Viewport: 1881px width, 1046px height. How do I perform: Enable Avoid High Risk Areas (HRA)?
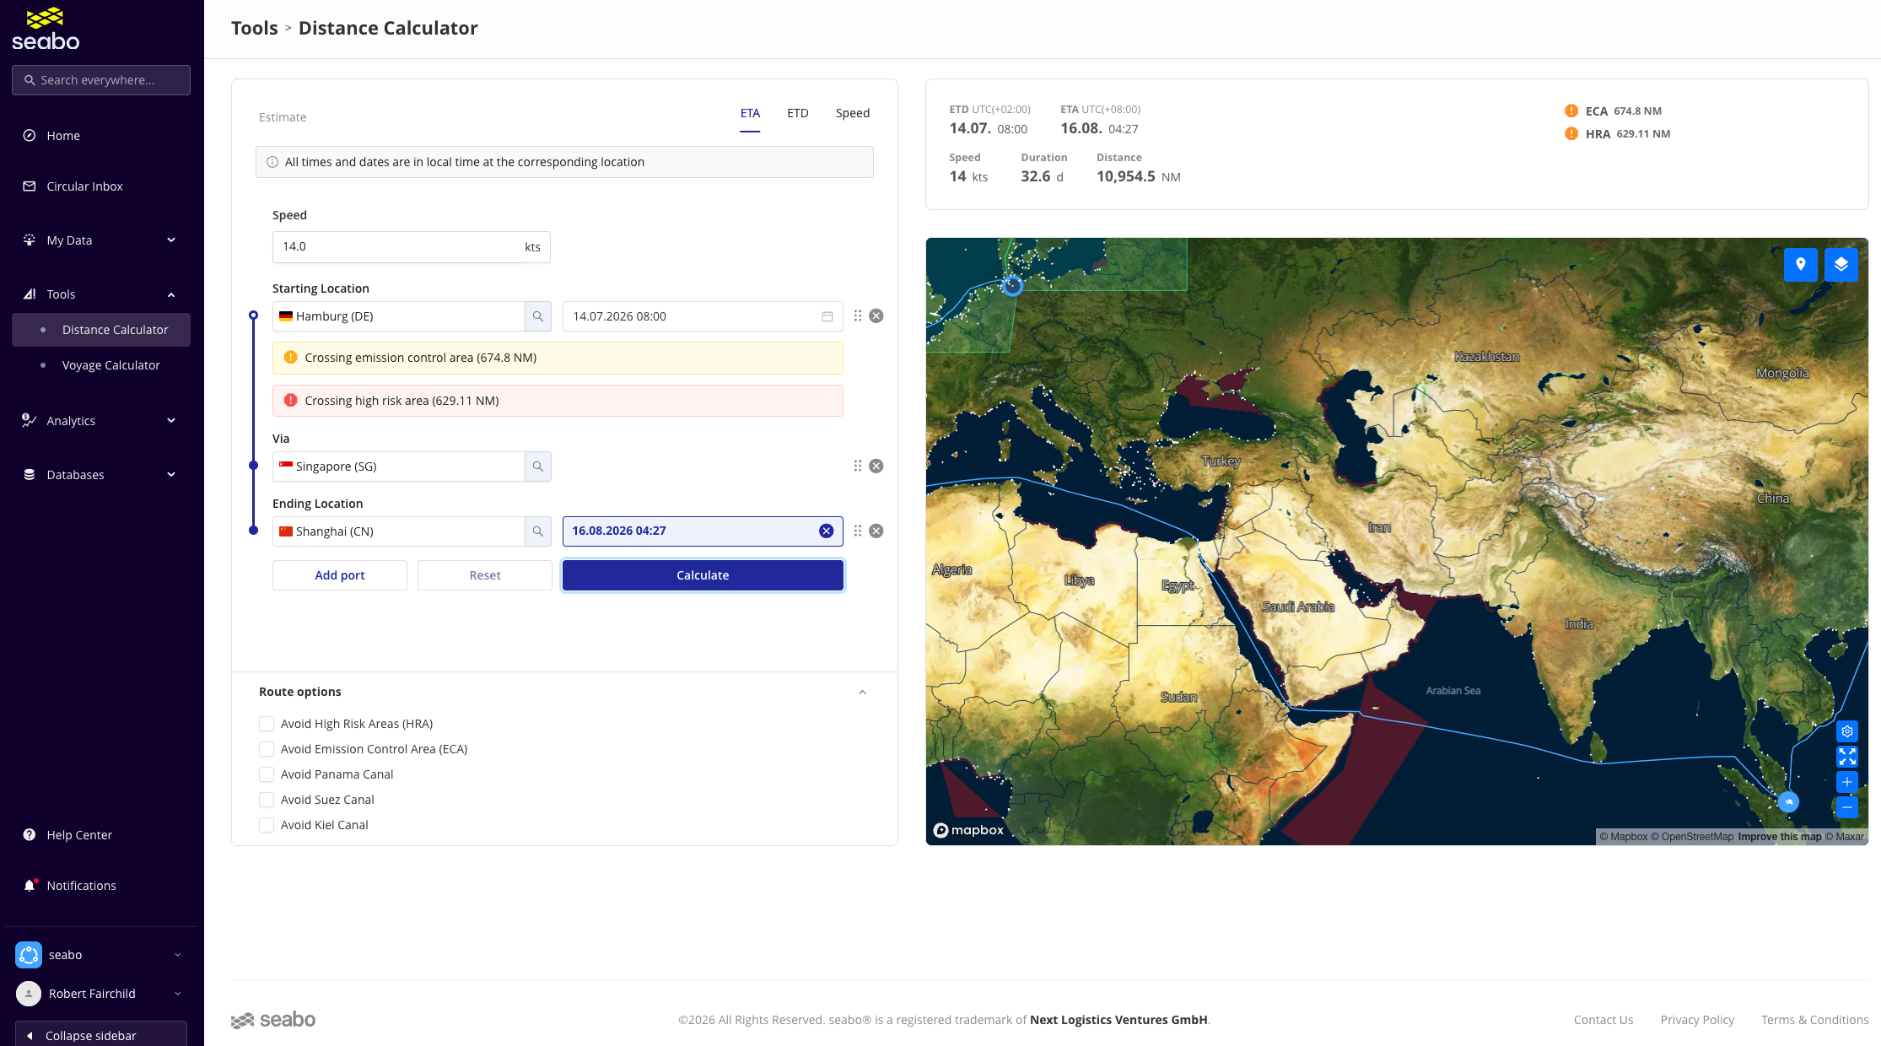click(x=267, y=724)
